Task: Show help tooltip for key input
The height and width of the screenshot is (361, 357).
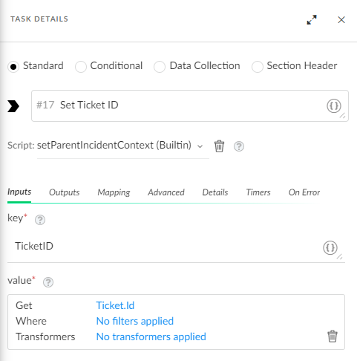Action: [x=40, y=220]
